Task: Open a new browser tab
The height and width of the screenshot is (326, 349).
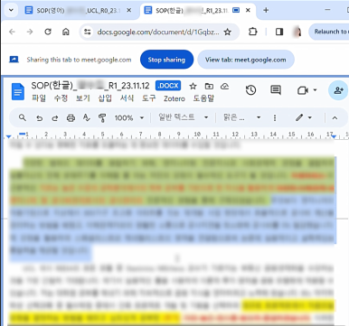Action: click(266, 11)
